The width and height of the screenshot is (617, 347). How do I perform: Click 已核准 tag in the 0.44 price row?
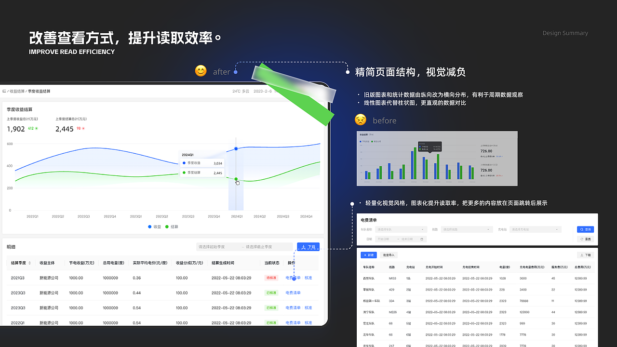(x=272, y=293)
